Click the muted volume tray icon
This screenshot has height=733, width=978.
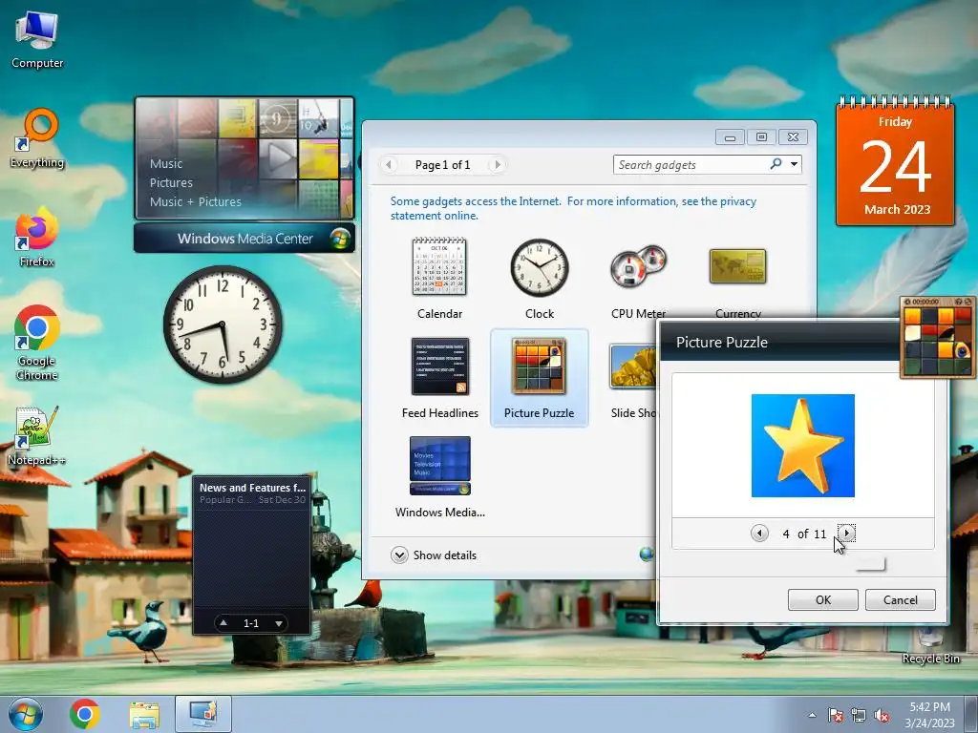(882, 715)
